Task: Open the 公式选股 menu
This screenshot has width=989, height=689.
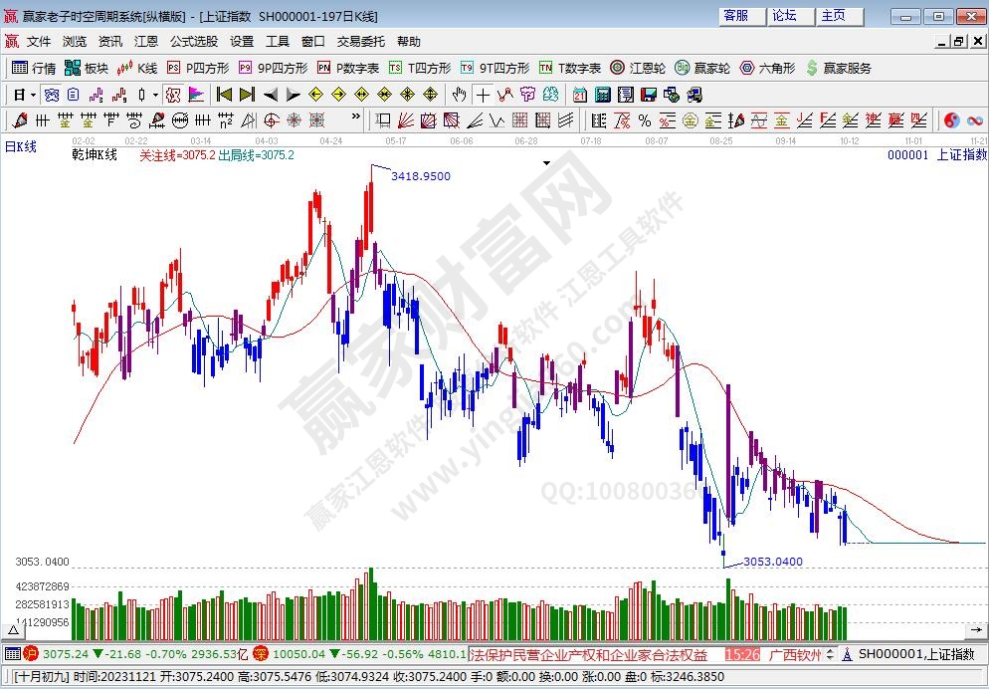Action: [x=193, y=42]
